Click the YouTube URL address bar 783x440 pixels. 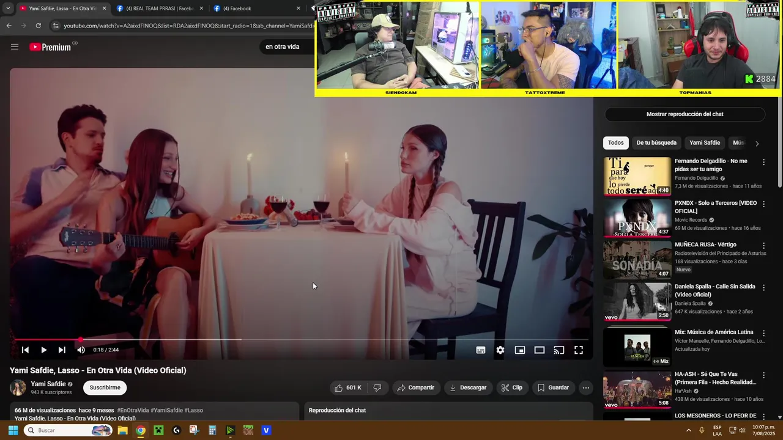188,26
